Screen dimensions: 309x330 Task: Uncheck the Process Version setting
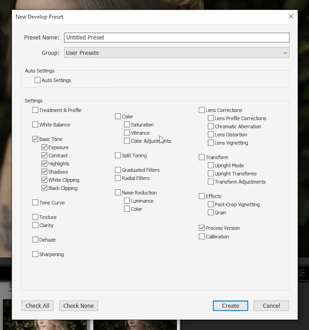[201, 228]
